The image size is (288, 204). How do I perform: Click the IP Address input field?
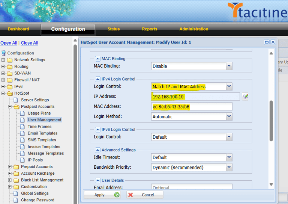[195, 97]
